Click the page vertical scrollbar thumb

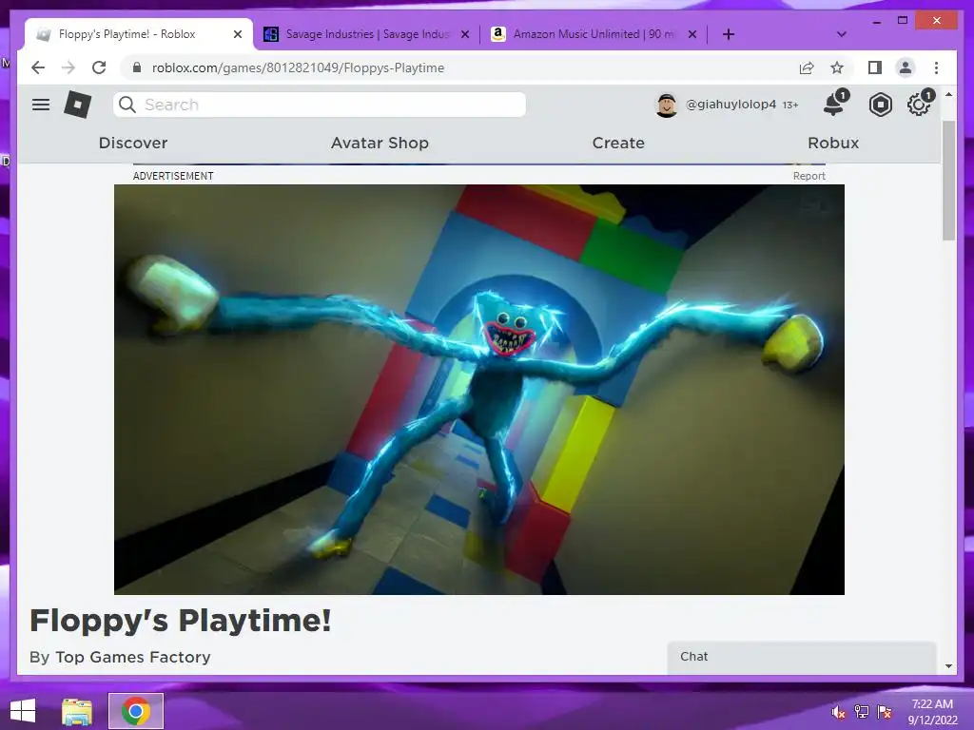[948, 180]
